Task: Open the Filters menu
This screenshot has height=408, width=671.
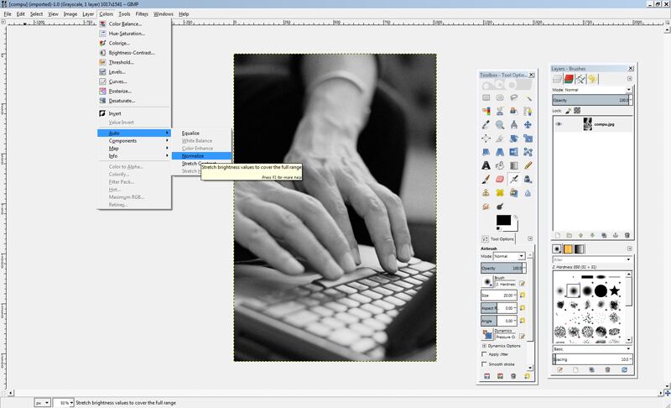Action: pyautogui.click(x=141, y=14)
